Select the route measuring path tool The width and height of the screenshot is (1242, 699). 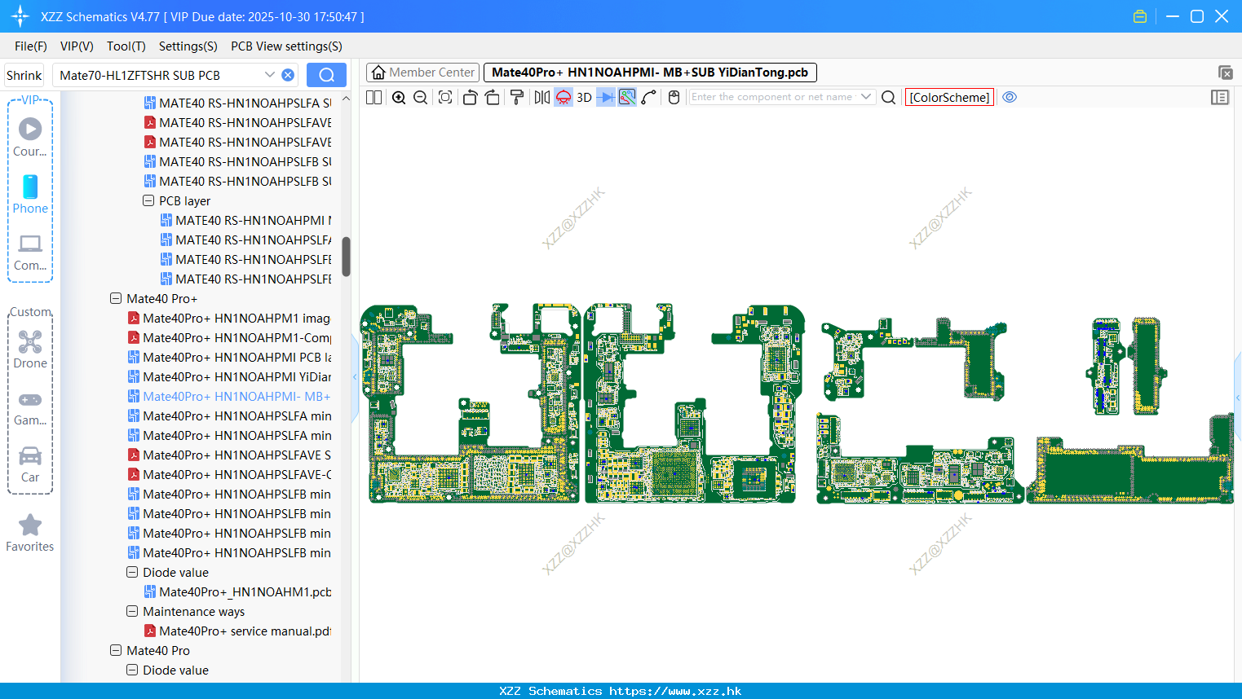point(649,98)
